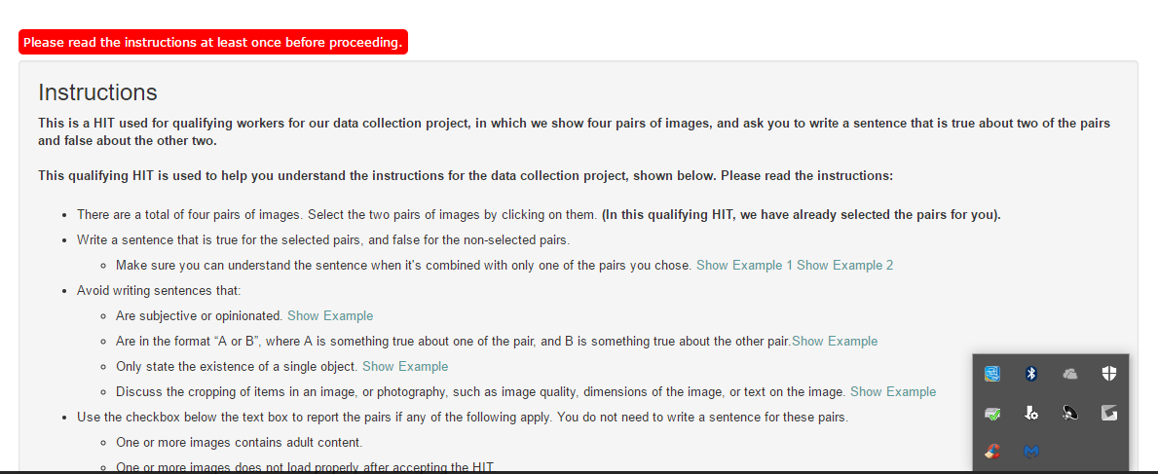The image size is (1158, 474).
Task: Open the speaker audio manager tray icon
Action: click(x=1070, y=414)
